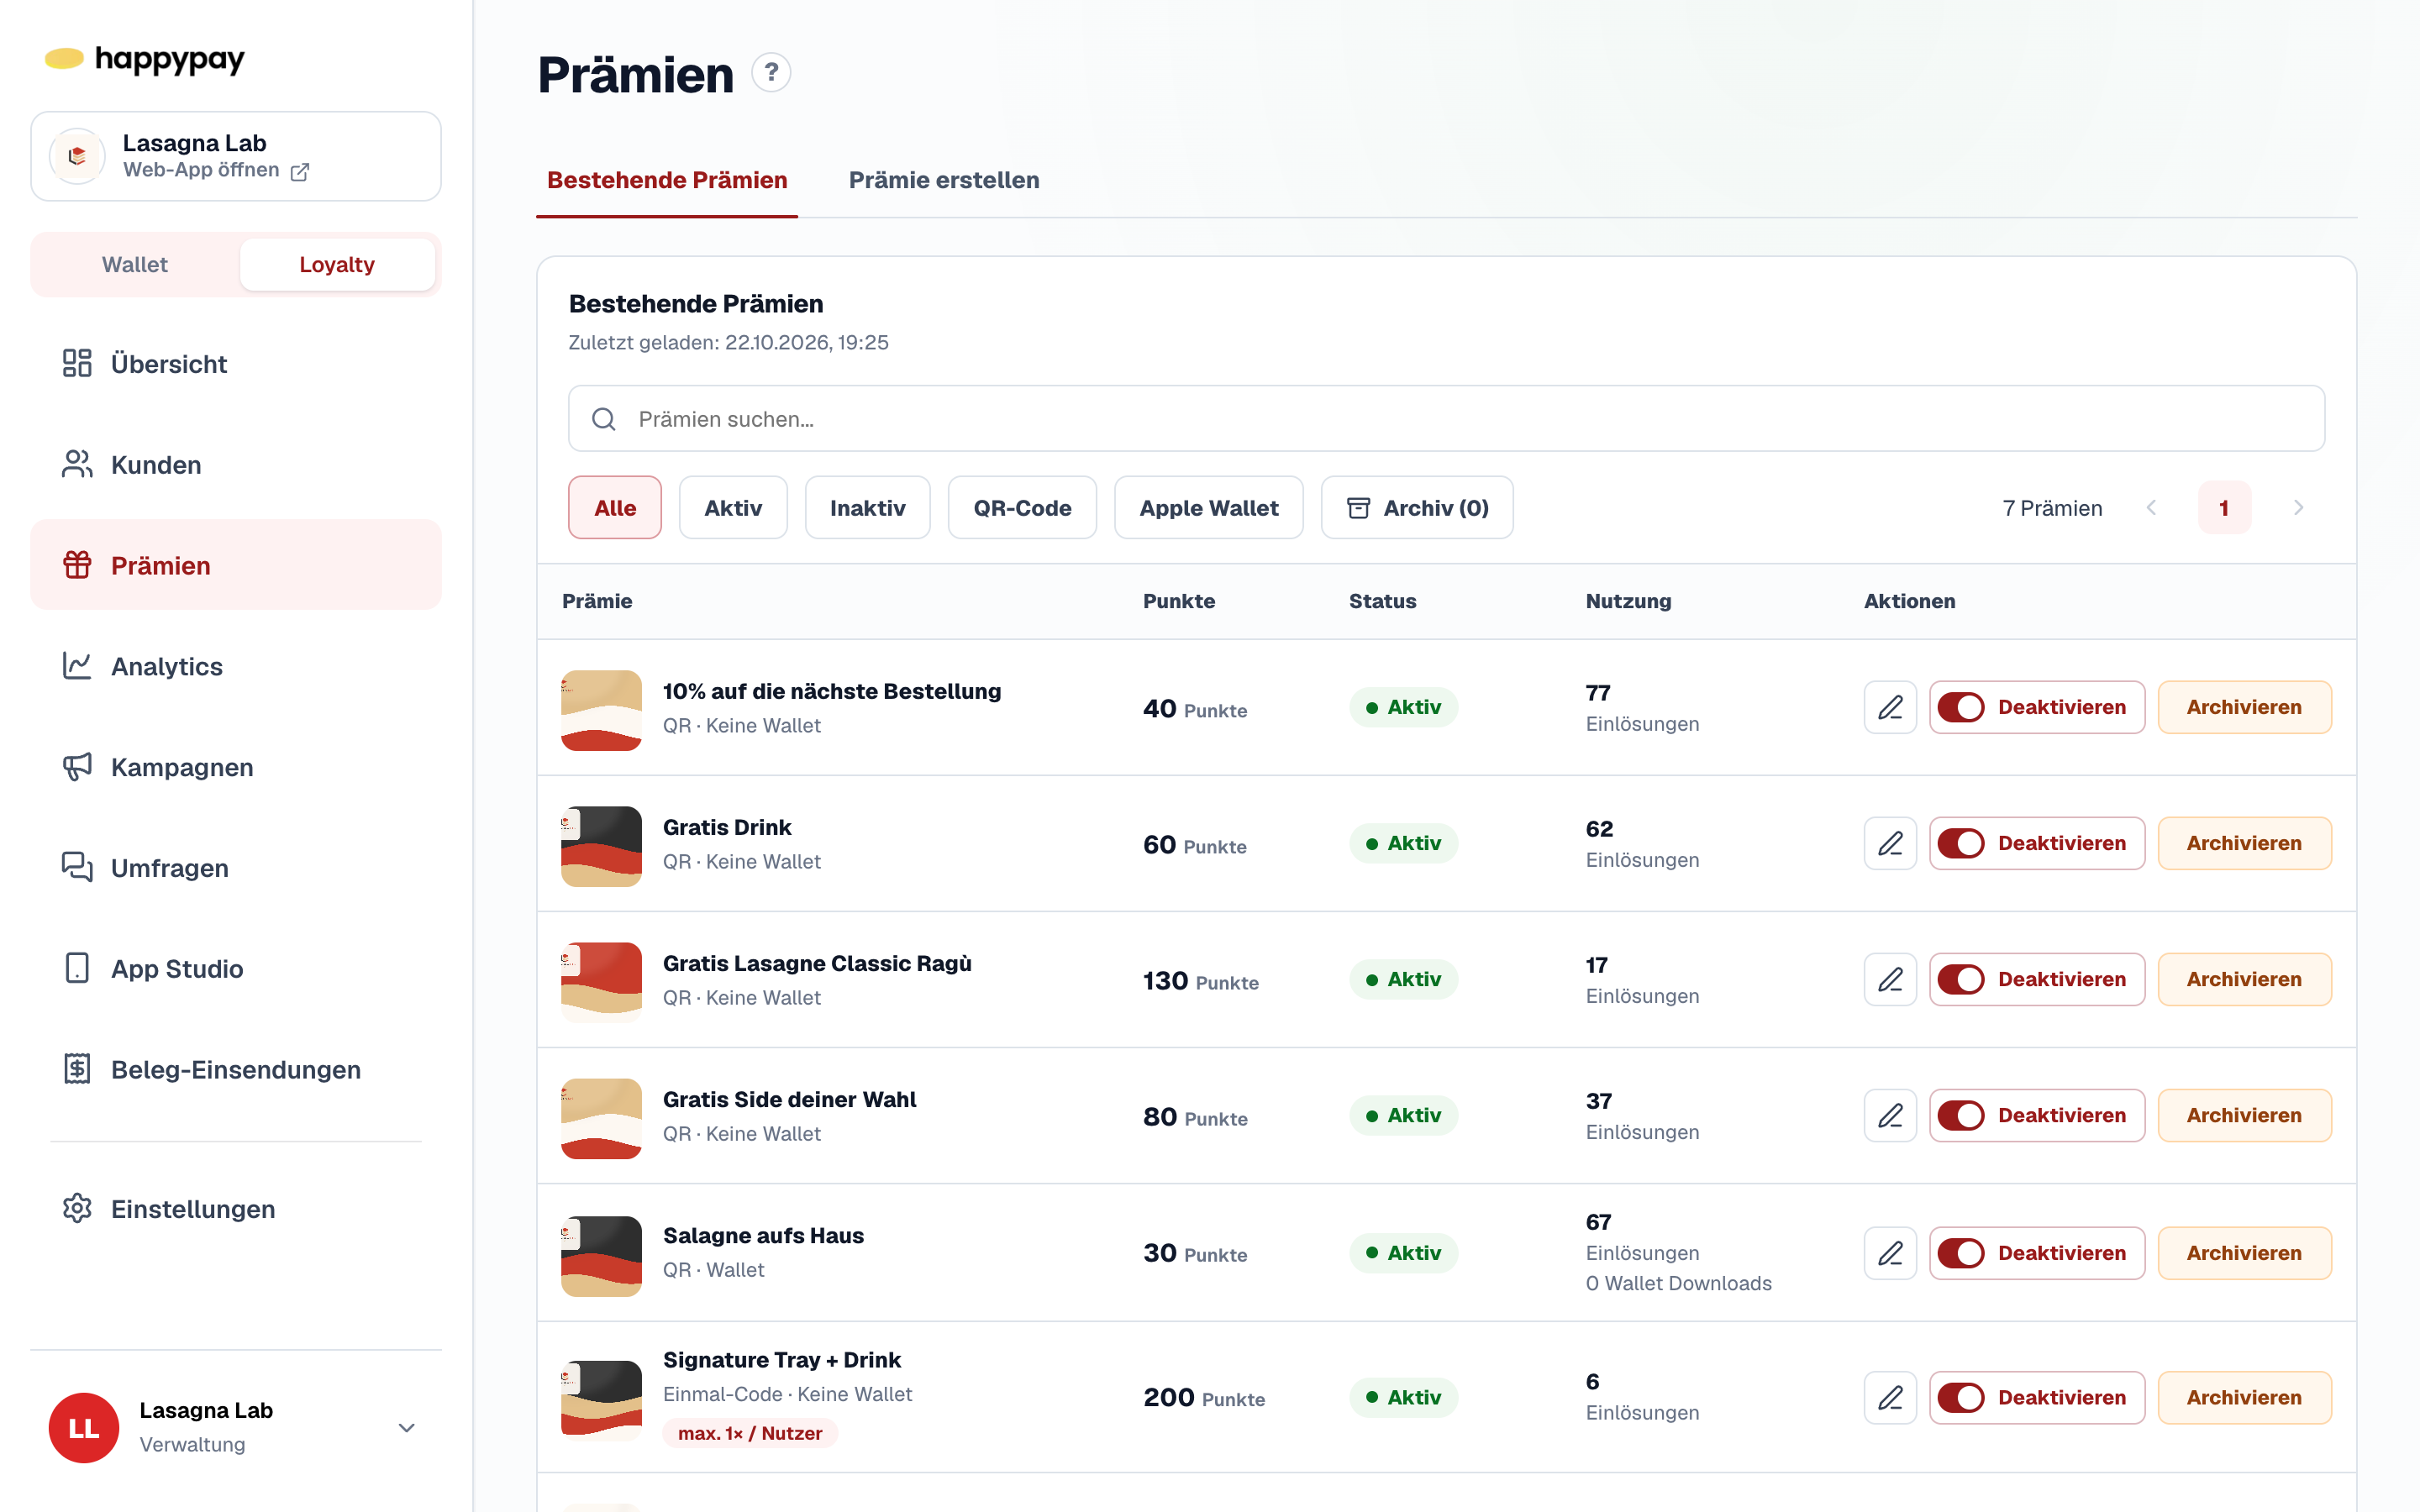Open the Übersicht dashboard icon
Image resolution: width=2420 pixels, height=1512 pixels.
click(x=77, y=363)
